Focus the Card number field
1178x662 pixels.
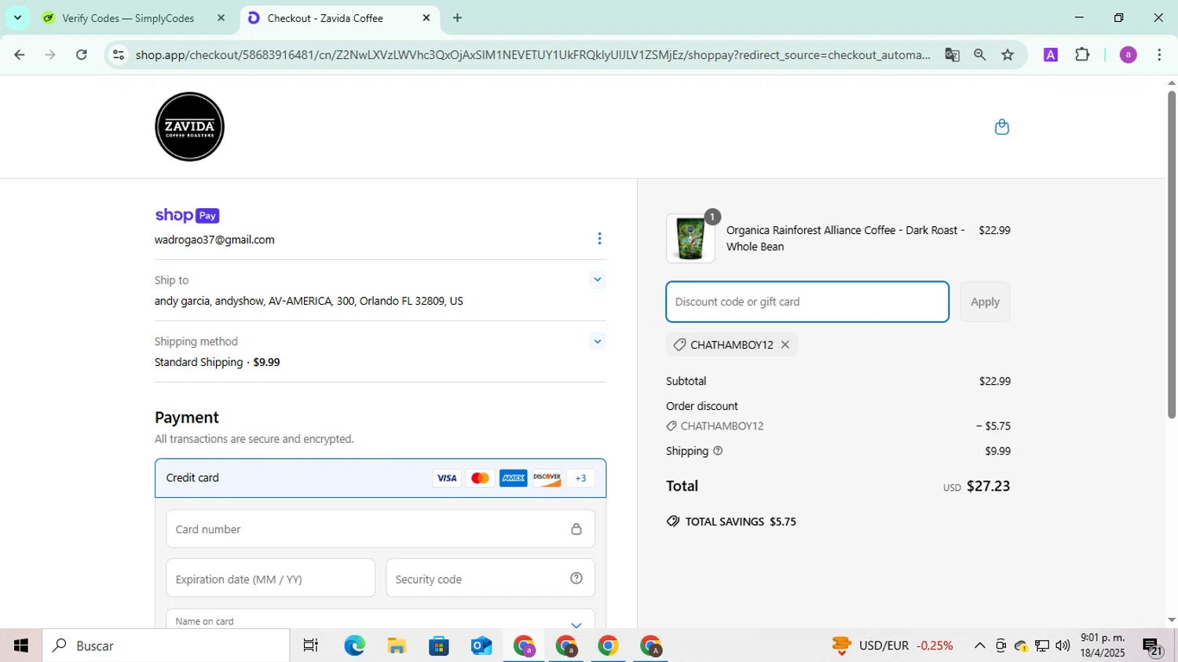coord(380,529)
